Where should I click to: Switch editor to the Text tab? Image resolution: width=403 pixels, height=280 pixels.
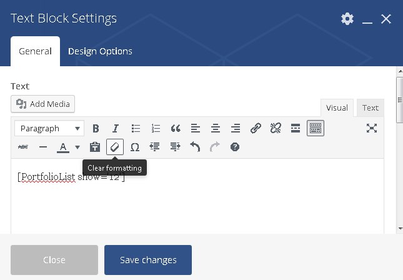click(371, 107)
